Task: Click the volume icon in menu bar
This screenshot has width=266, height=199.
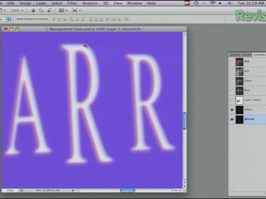Action: [220, 3]
